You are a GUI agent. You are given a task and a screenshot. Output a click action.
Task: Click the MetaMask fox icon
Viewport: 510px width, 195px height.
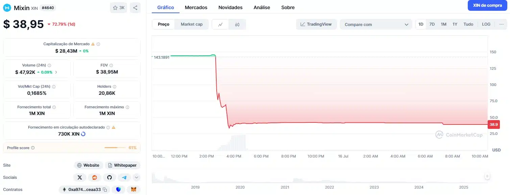134,190
